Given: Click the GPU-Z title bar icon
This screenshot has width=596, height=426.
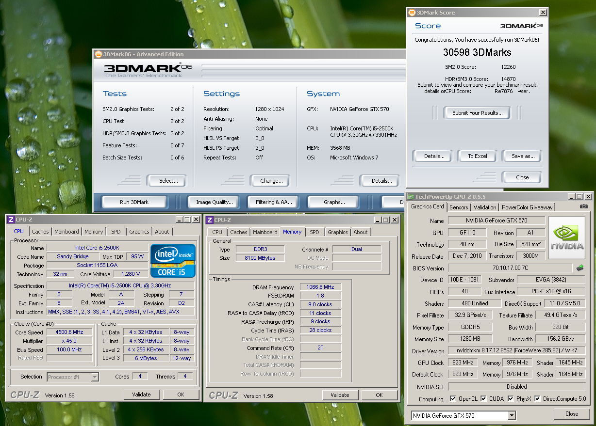Looking at the screenshot, I should point(411,197).
